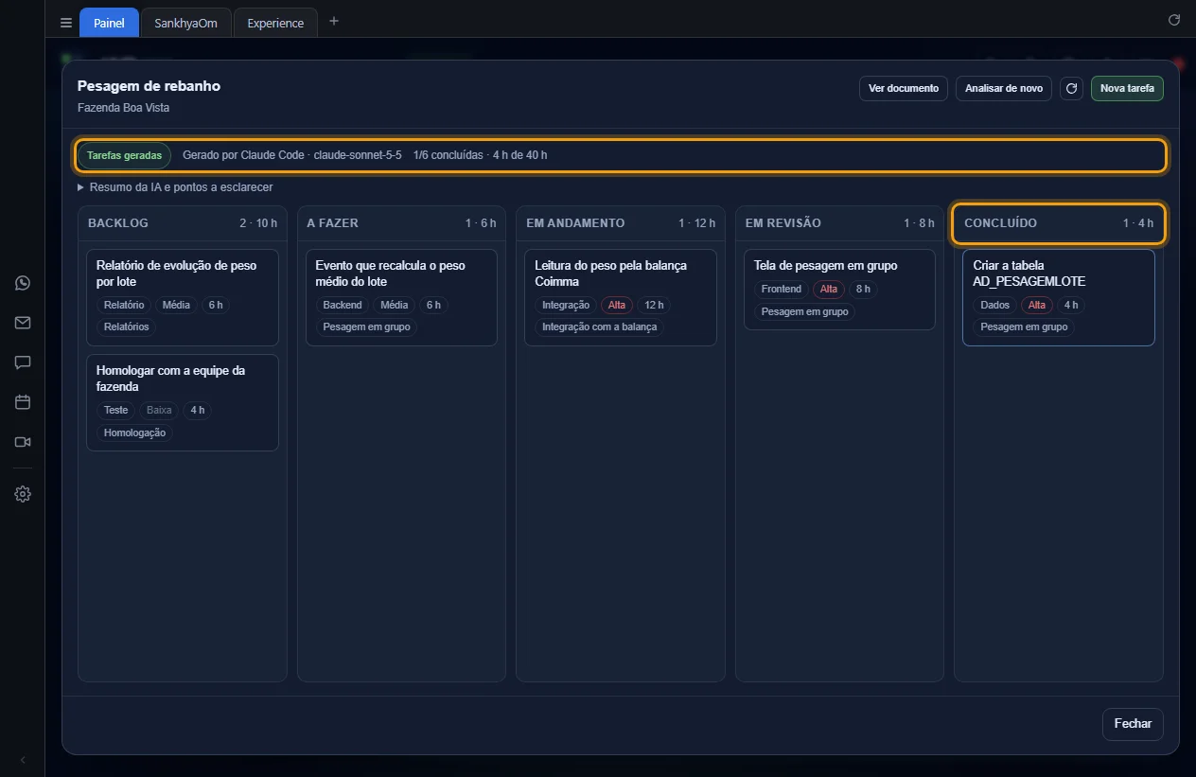Open the chat bubble icon in sidebar

click(x=23, y=362)
